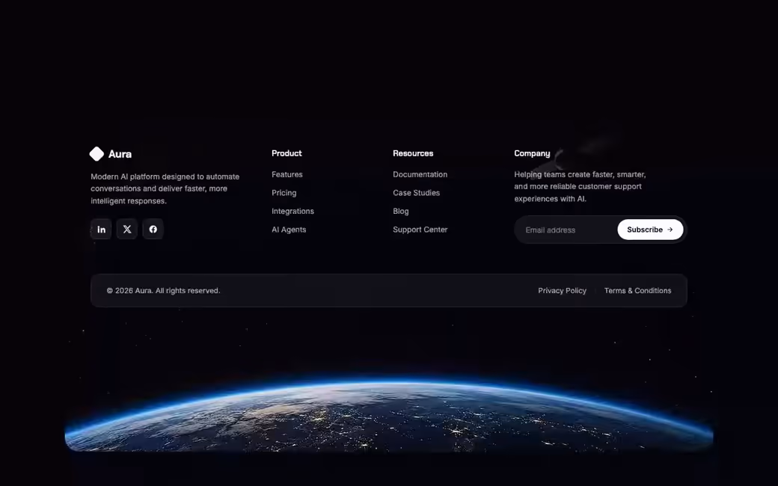Open Terms & Conditions link
The image size is (778, 486).
click(637, 291)
